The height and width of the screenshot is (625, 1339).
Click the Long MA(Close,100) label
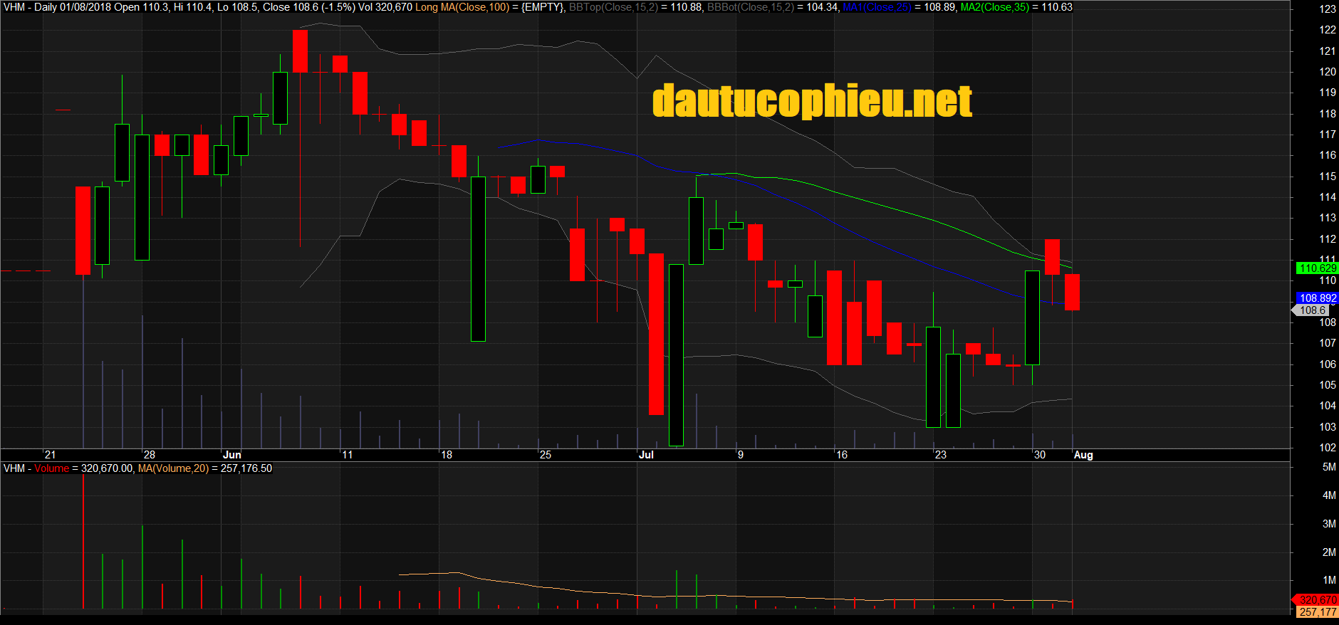click(x=462, y=7)
